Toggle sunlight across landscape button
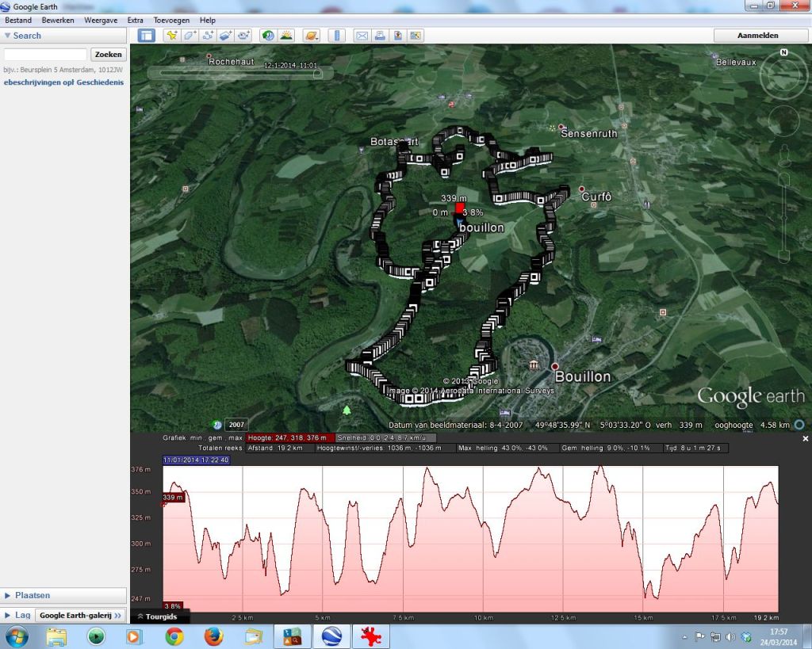Screen dimensions: 812x649 pos(286,36)
